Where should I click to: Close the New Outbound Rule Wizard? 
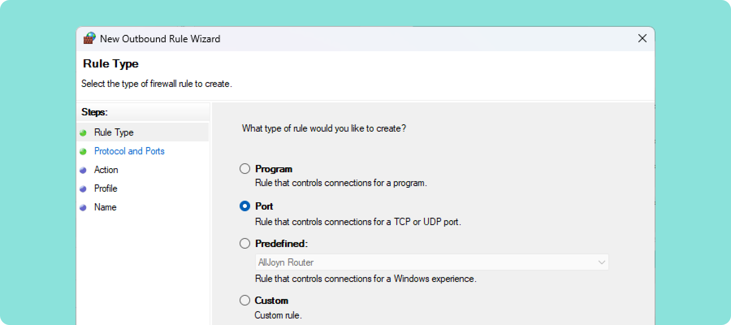pos(642,38)
